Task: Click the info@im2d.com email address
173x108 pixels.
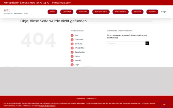Action: tap(62, 3)
